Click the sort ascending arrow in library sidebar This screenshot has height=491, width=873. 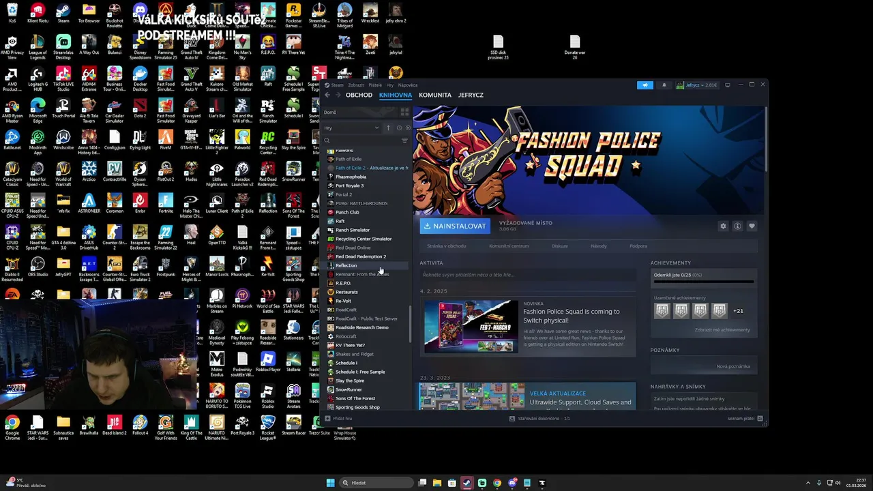click(x=388, y=128)
